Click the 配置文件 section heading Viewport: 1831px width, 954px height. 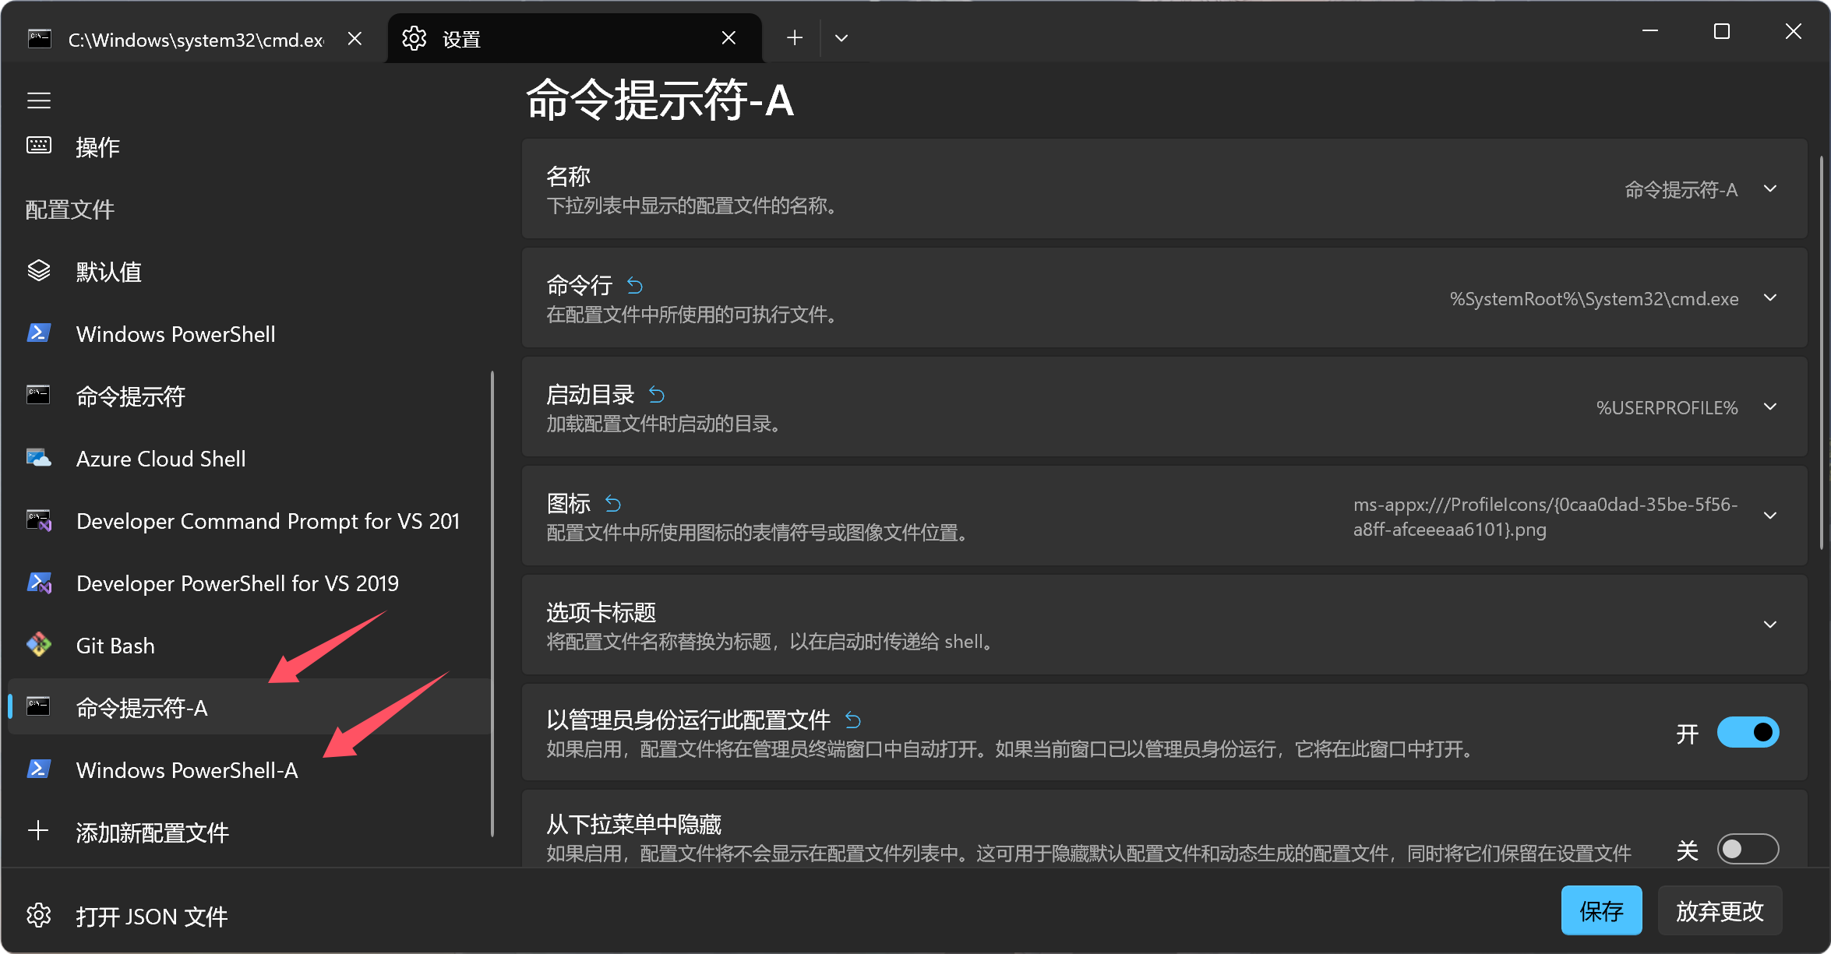70,209
